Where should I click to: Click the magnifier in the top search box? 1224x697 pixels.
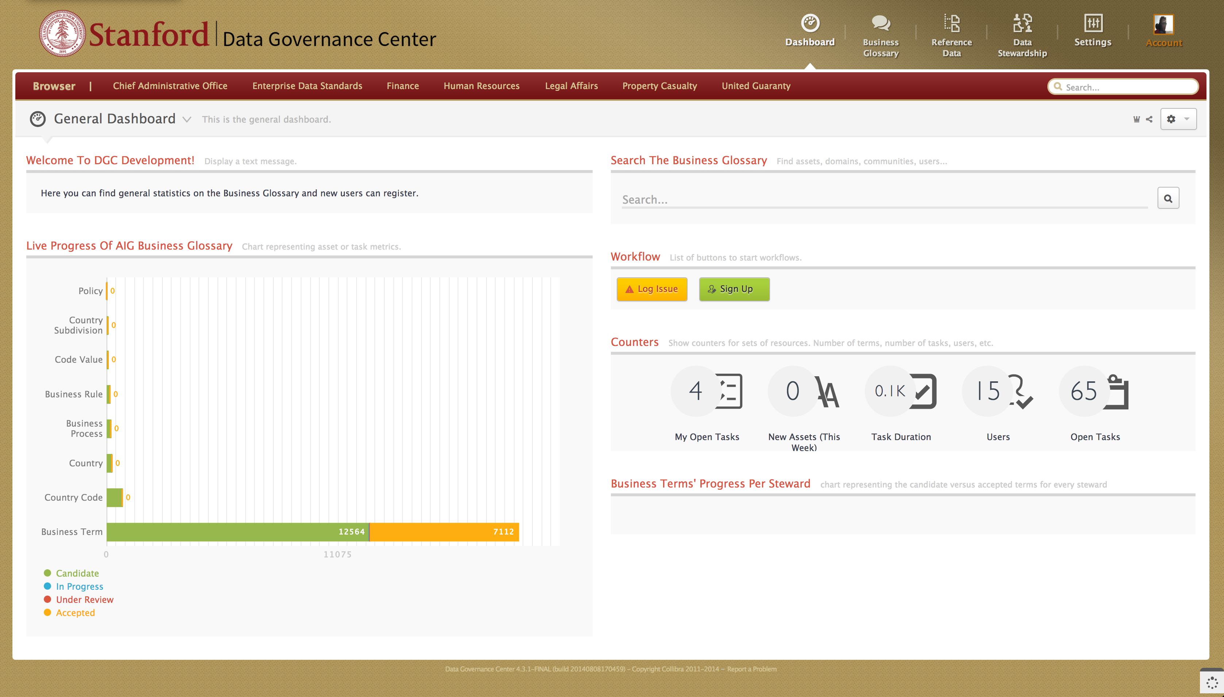point(1058,86)
